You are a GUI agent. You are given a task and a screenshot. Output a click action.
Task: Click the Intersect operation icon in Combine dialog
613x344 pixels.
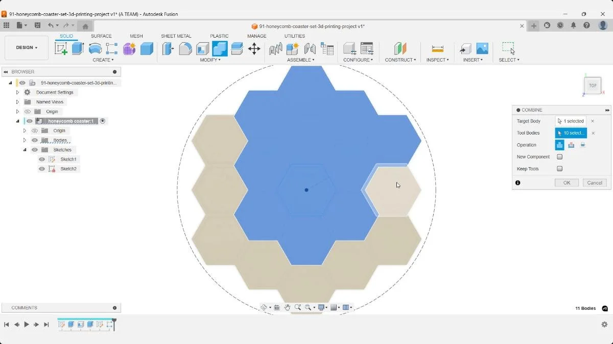coord(583,145)
